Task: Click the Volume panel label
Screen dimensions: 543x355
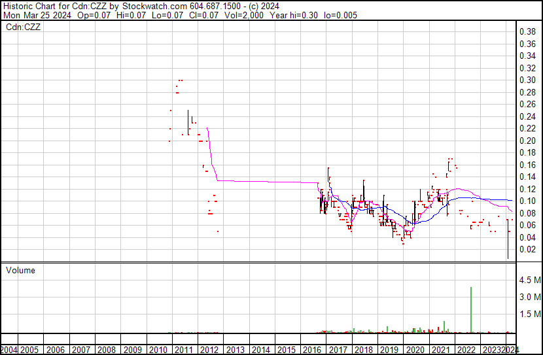Action: point(20,270)
